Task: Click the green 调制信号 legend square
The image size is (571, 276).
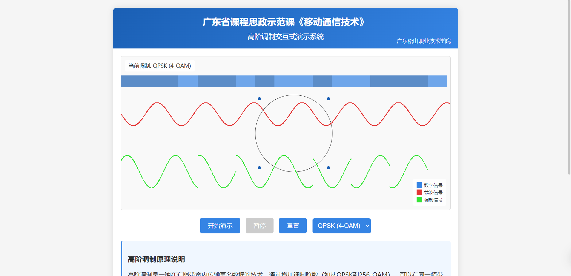Action: click(x=419, y=200)
